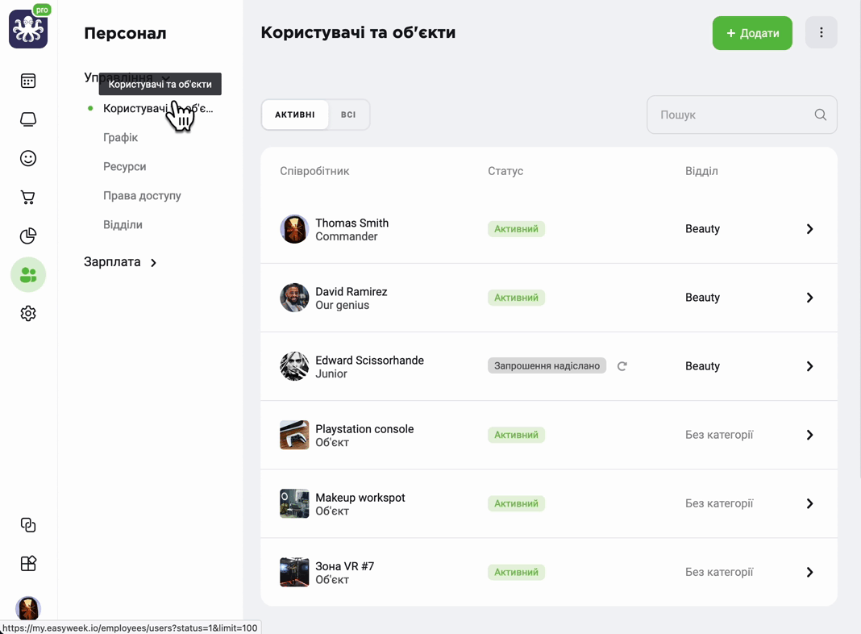Screen dimensions: 861x634
Task: Open the Ресурси menu item
Action: click(125, 166)
